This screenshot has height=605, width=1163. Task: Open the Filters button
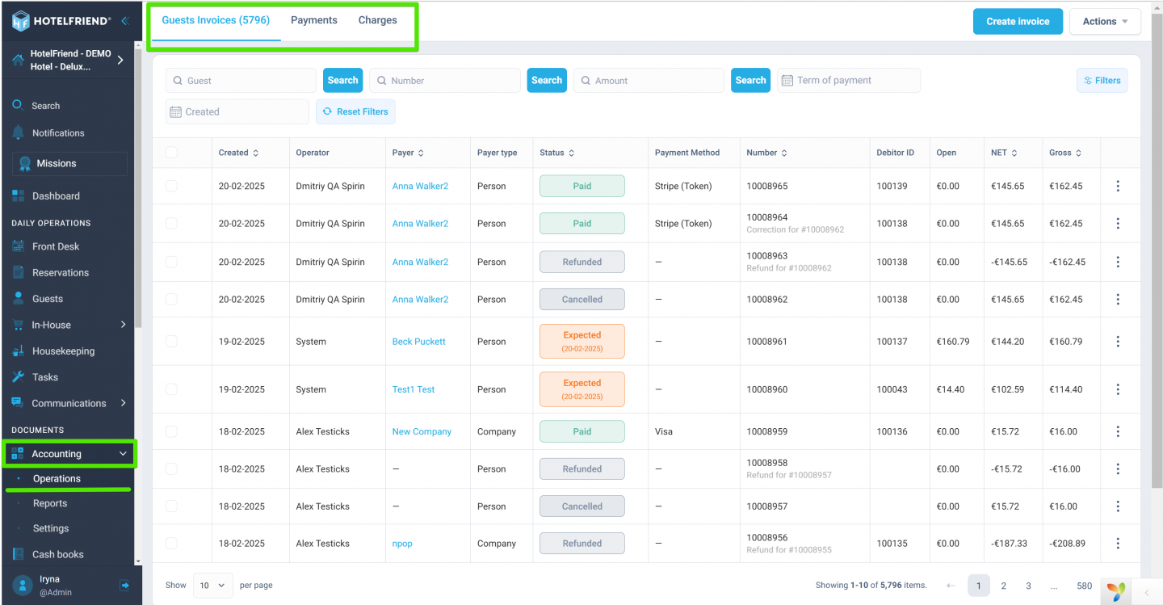point(1102,81)
